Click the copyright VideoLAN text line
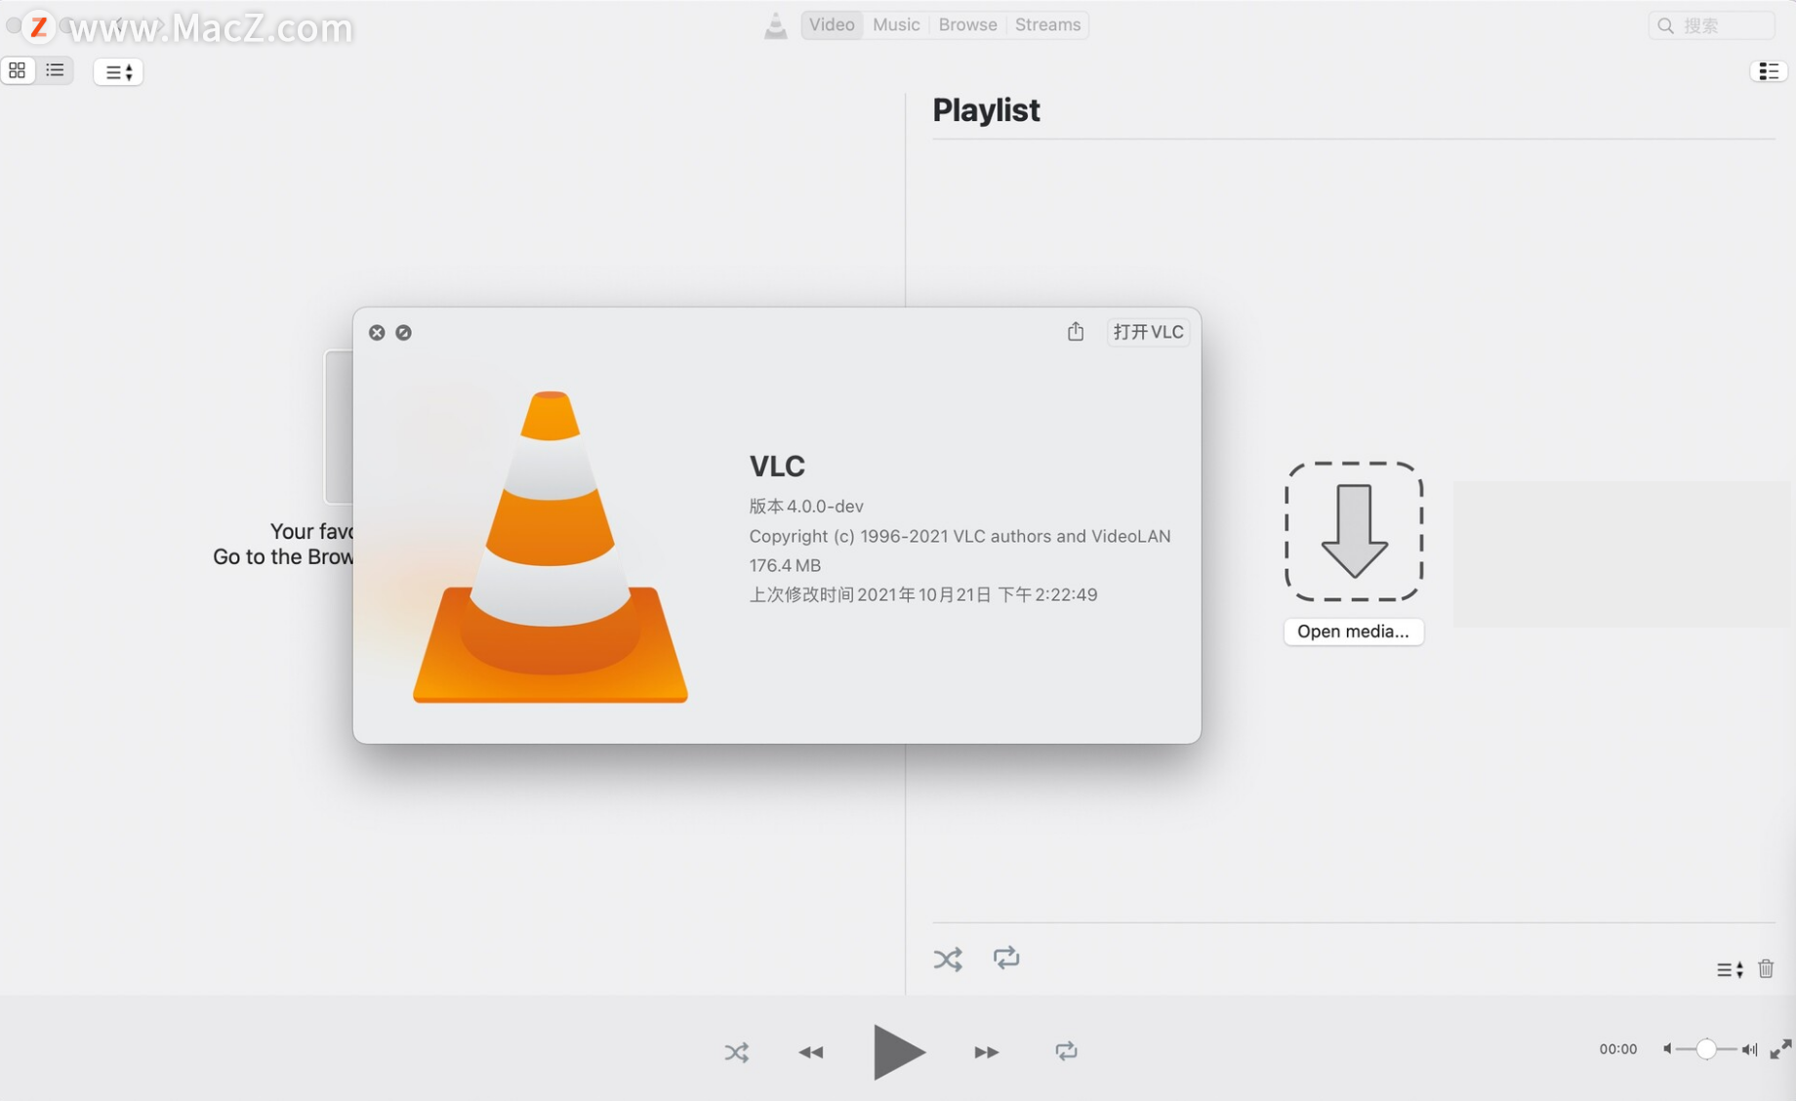The image size is (1796, 1101). pyautogui.click(x=959, y=536)
